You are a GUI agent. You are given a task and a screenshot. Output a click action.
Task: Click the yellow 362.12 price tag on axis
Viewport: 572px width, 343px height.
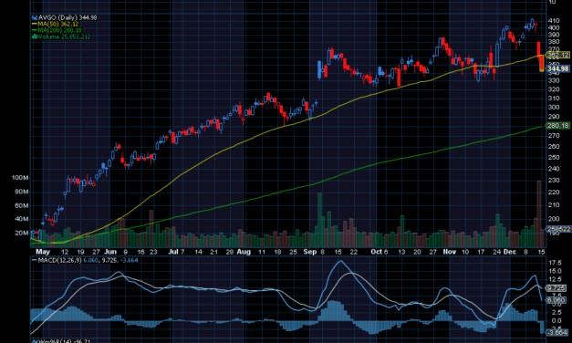(557, 56)
